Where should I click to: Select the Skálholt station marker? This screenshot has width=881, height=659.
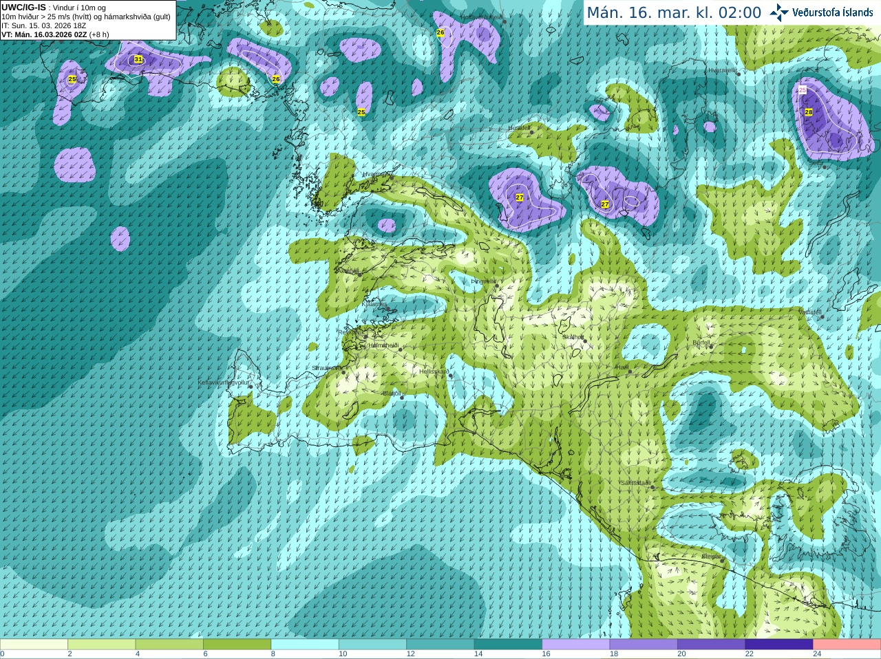tap(584, 341)
